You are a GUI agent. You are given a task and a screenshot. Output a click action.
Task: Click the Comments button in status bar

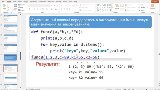tap(117, 89)
